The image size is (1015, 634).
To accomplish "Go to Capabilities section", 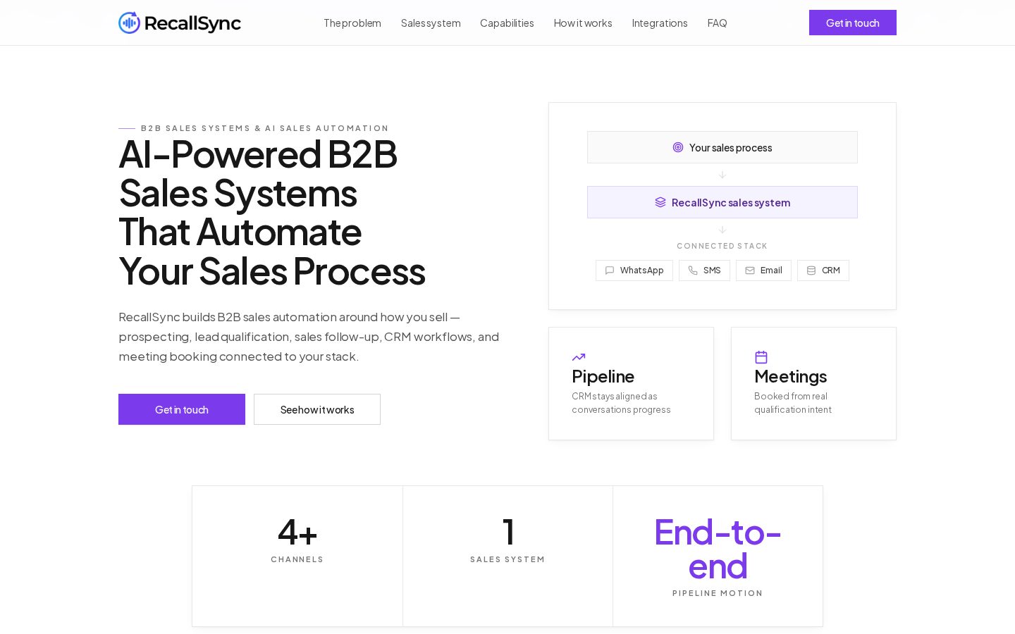I will click(507, 23).
